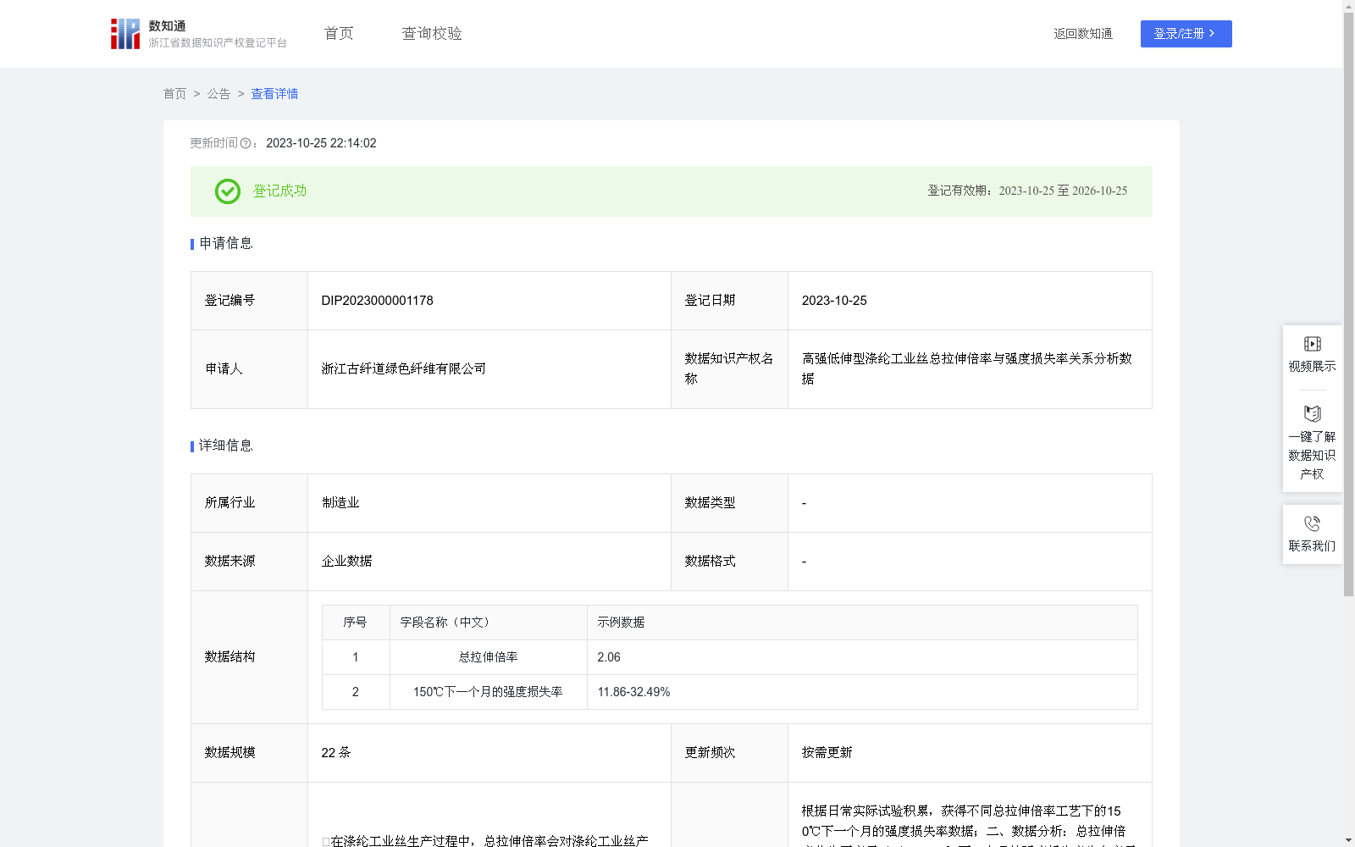This screenshot has height=847, width=1355.
Task: Open the 视频展示 video icon
Action: pyautogui.click(x=1312, y=344)
